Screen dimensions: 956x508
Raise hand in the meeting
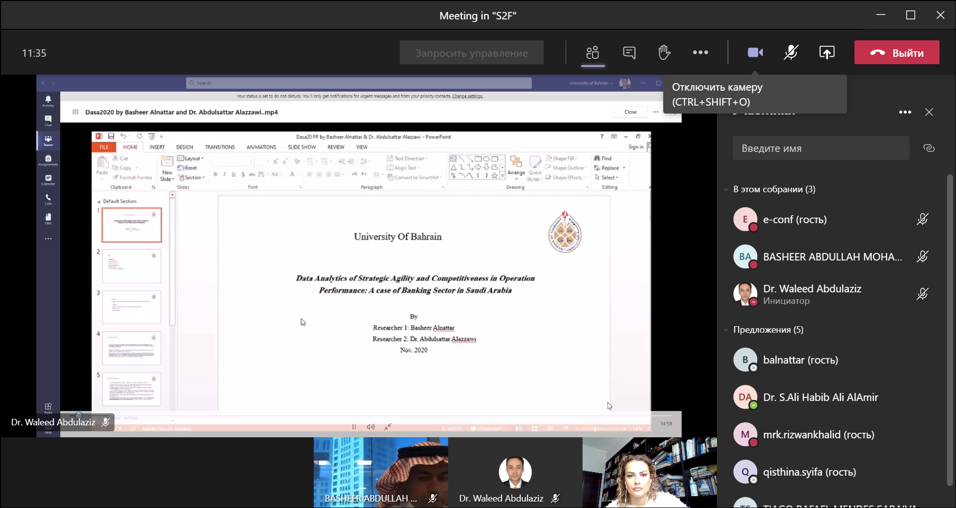point(664,52)
